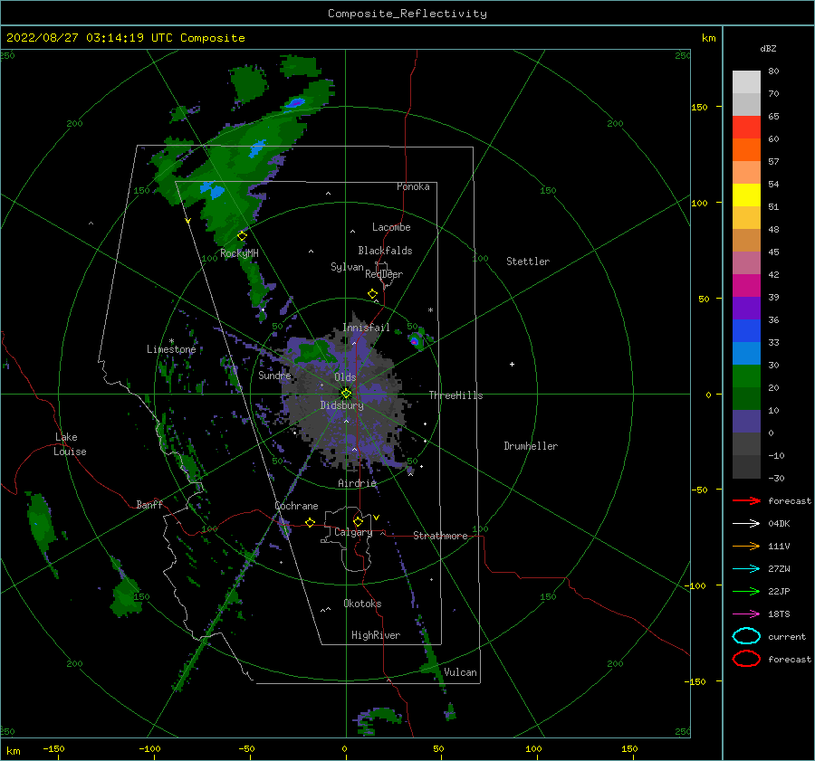
Task: Click the HighRiver city label
Action: click(x=376, y=635)
